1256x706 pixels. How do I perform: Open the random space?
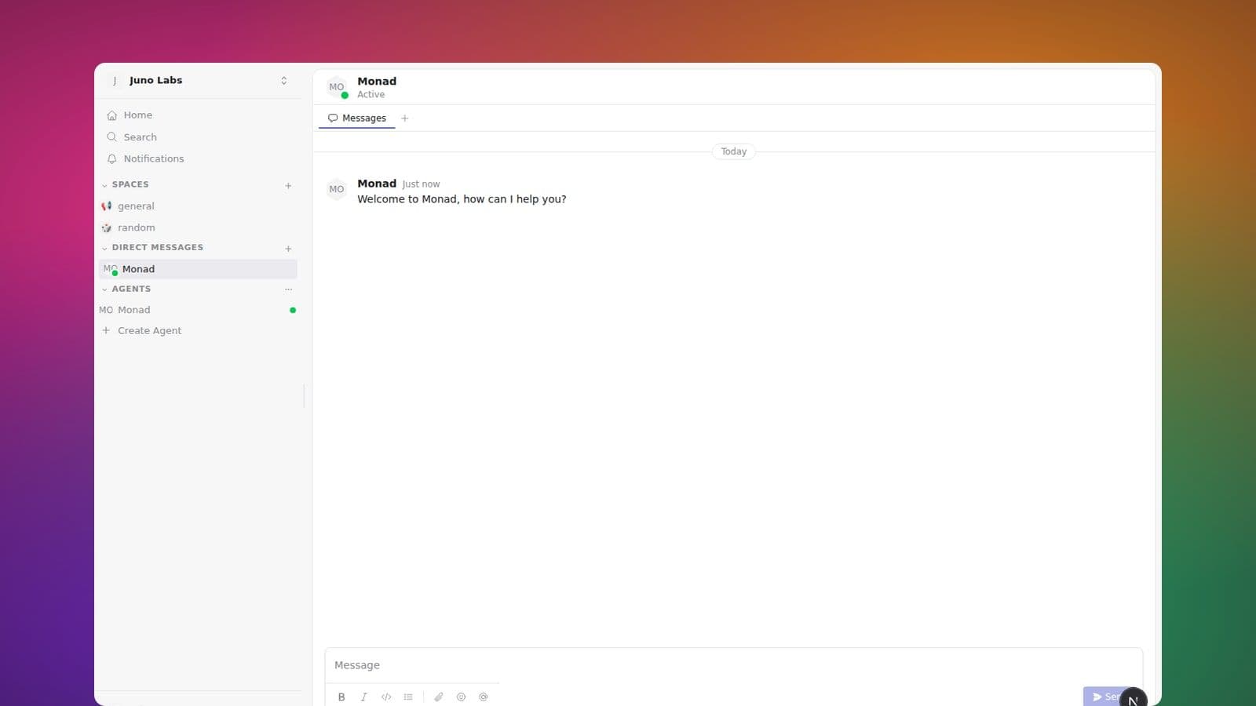point(199,227)
